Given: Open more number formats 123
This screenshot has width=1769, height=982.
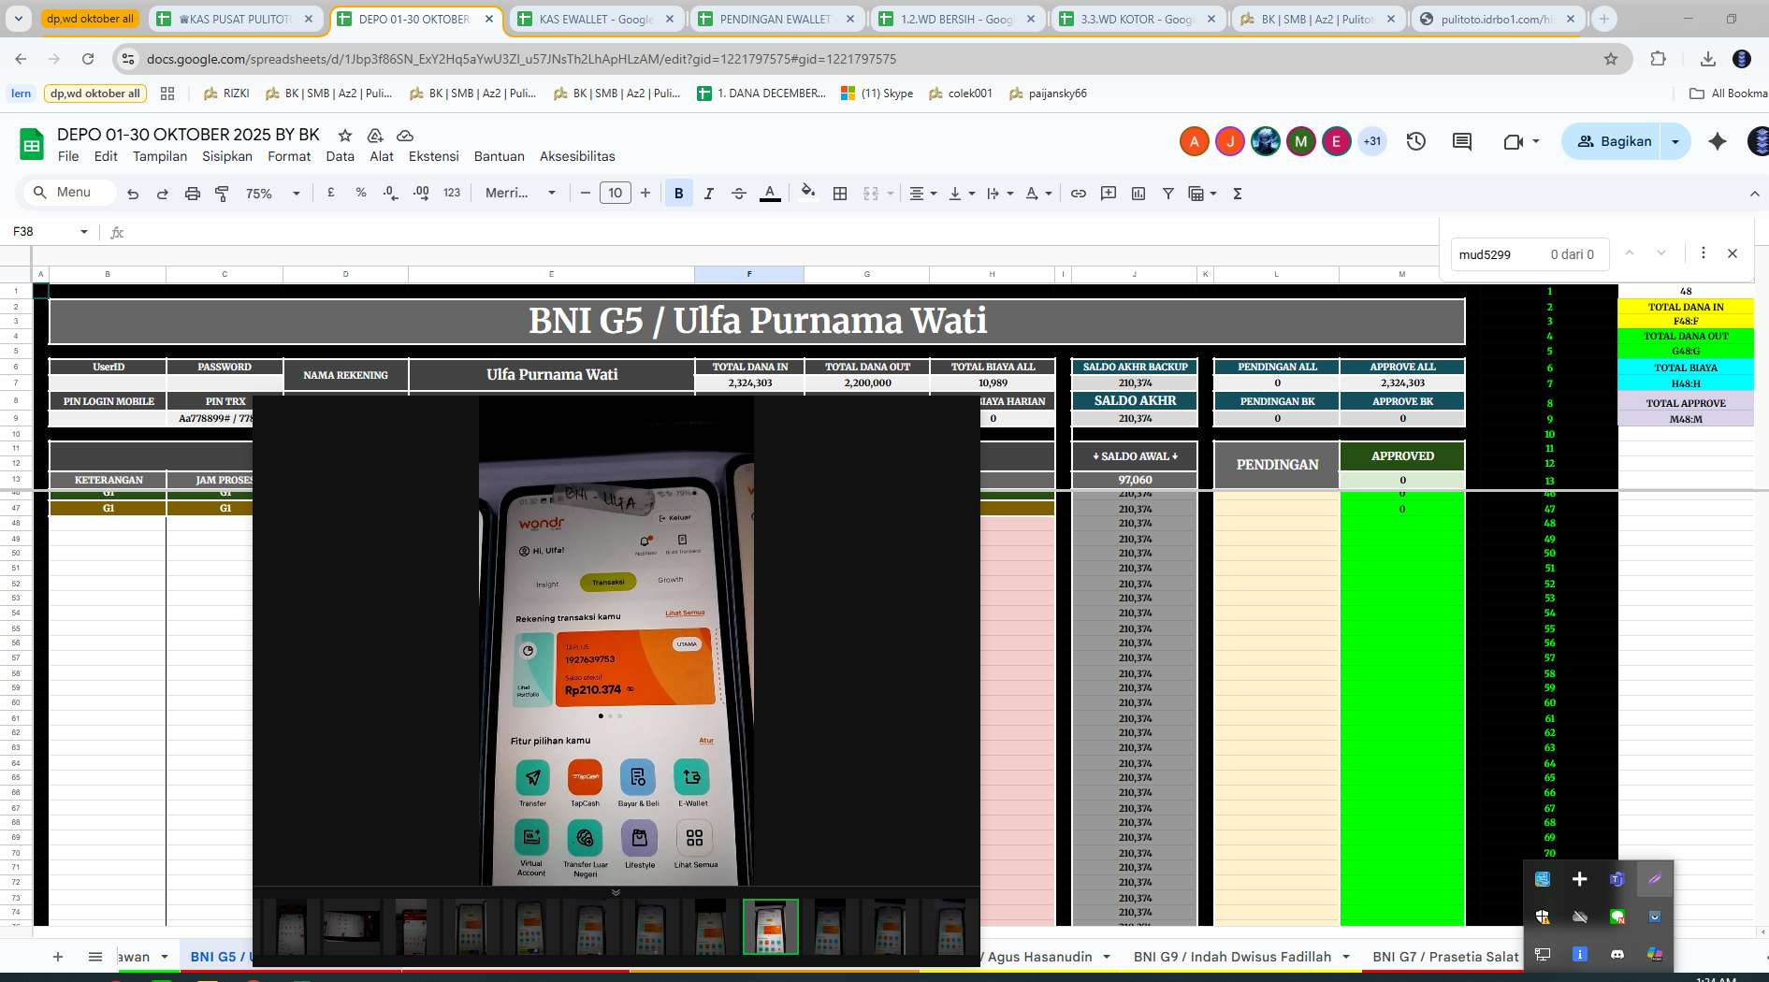Looking at the screenshot, I should [452, 193].
